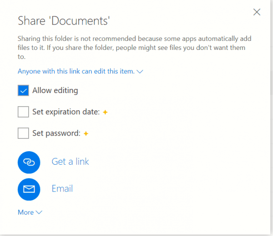Click the 'More' text link
Viewport: 273px width, 236px height.
point(25,212)
